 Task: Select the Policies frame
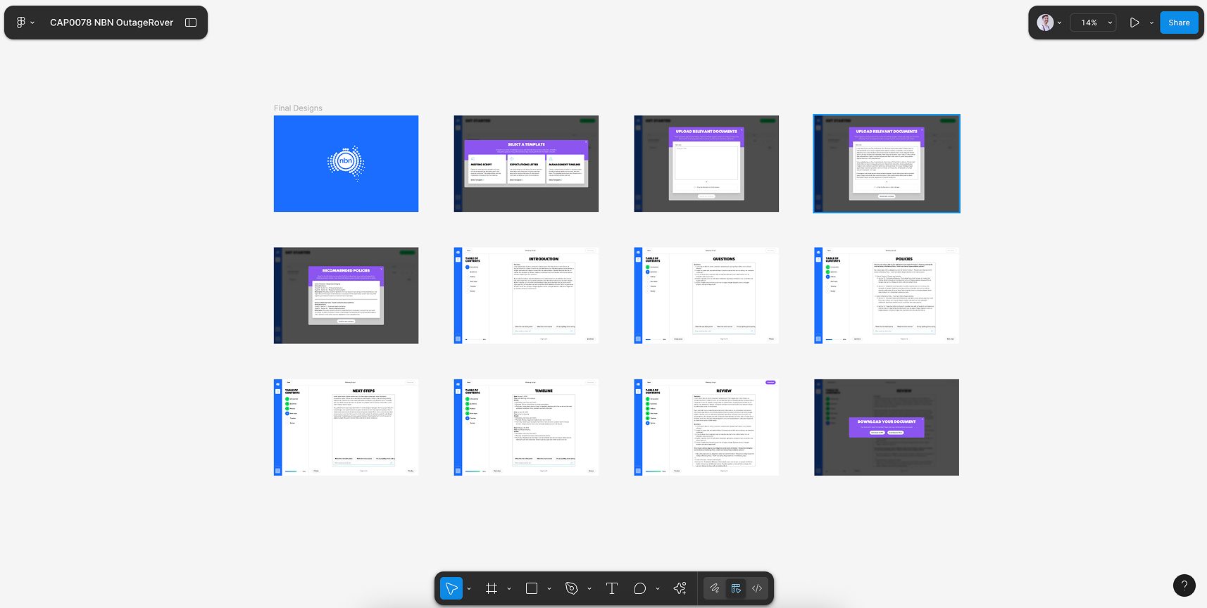point(887,296)
